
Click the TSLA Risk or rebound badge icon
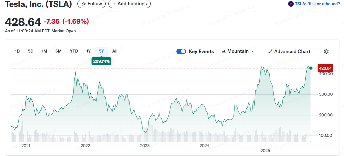tap(291, 4)
